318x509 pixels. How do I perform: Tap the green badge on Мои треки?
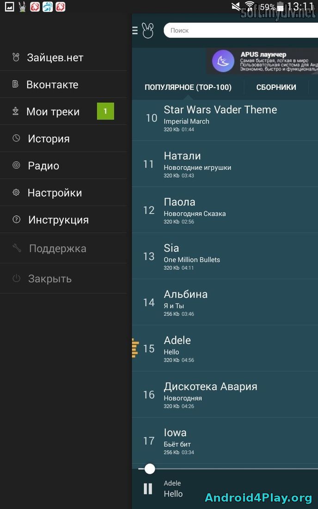tap(105, 111)
